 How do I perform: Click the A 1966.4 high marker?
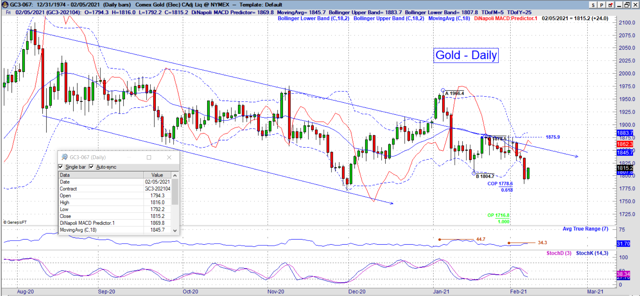pos(454,93)
